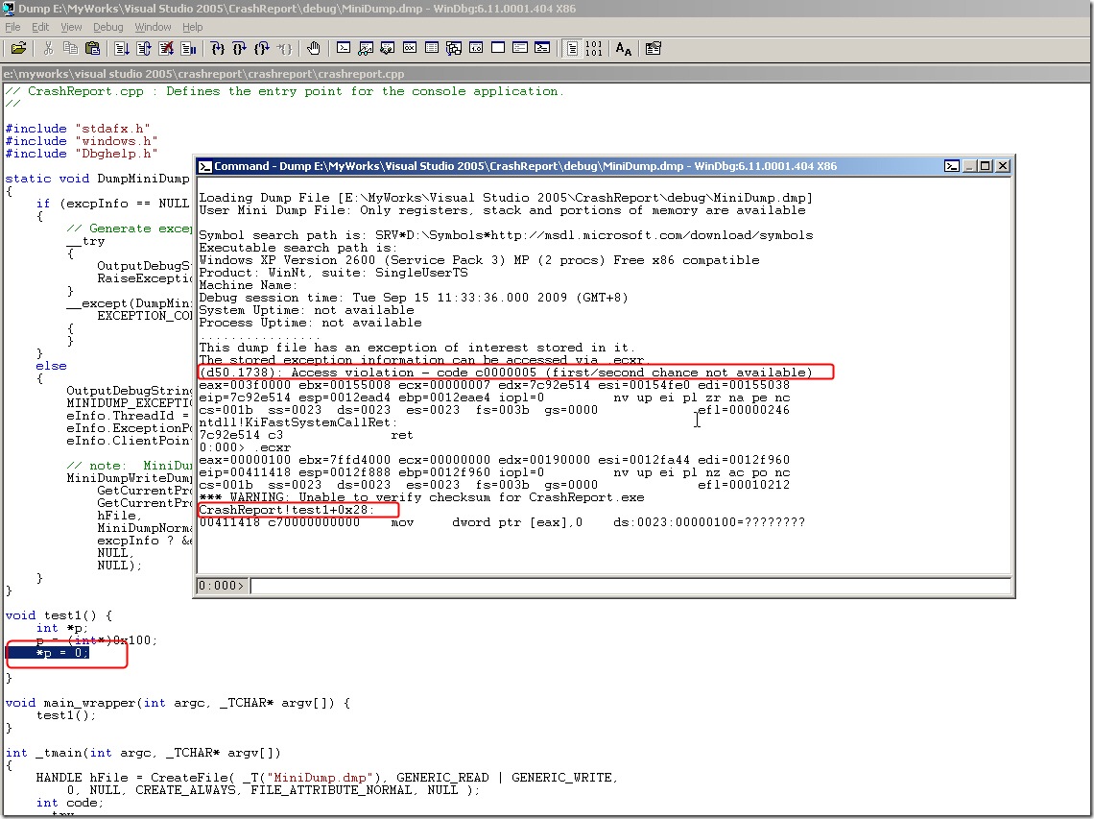Click the Stop Debugging icon with red X
The image size is (1094, 819).
click(x=166, y=48)
